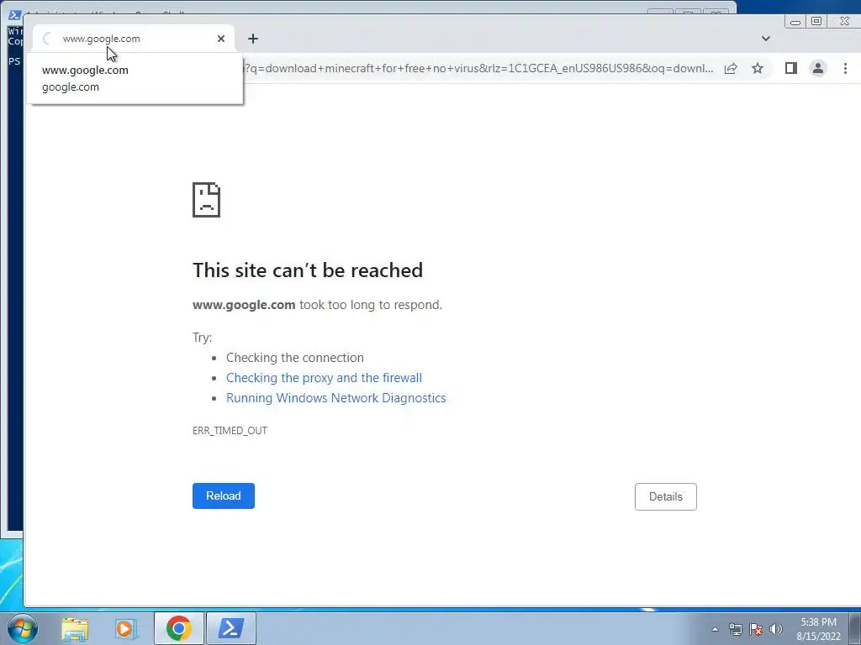Select the www.google.com browser tab
The image size is (861, 645).
tap(134, 39)
